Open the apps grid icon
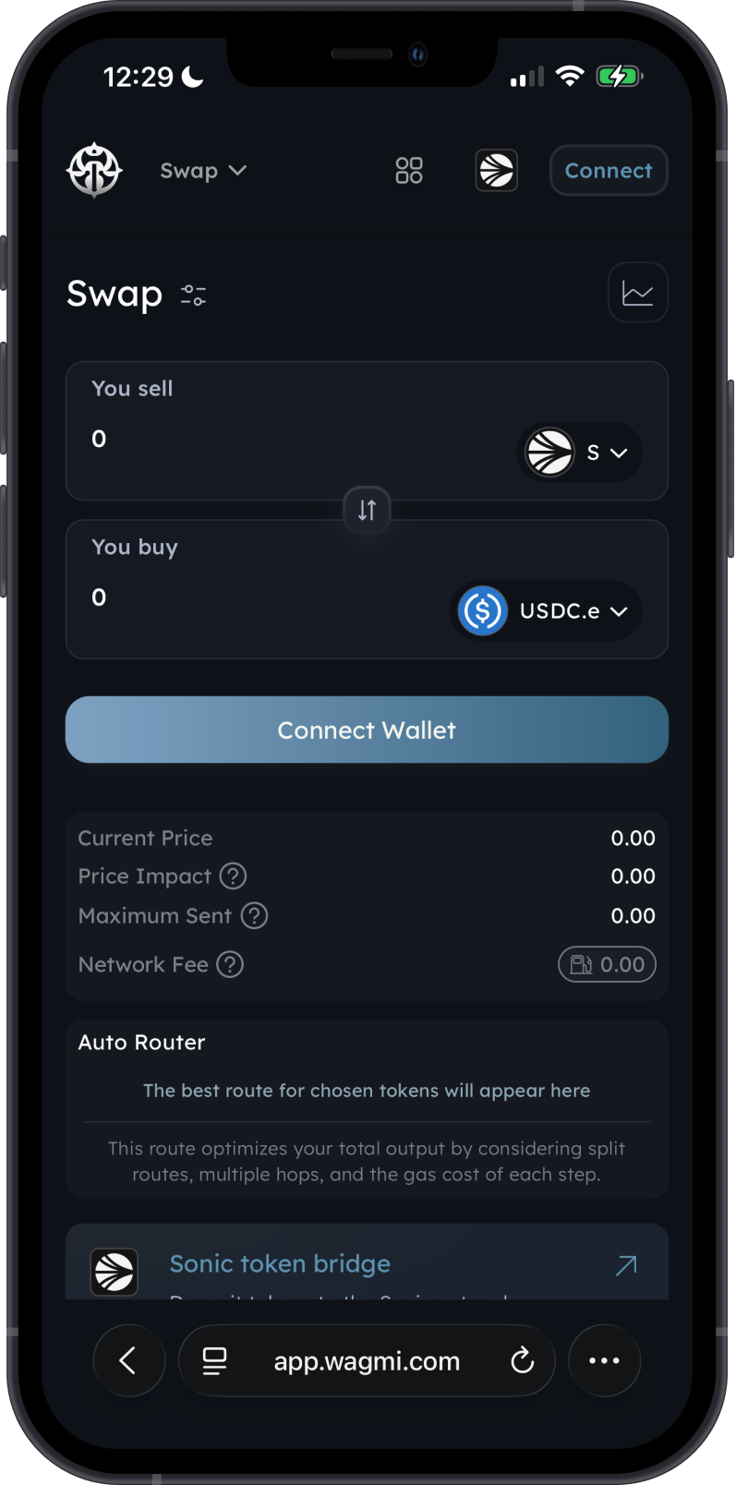735x1485 pixels. pos(409,171)
